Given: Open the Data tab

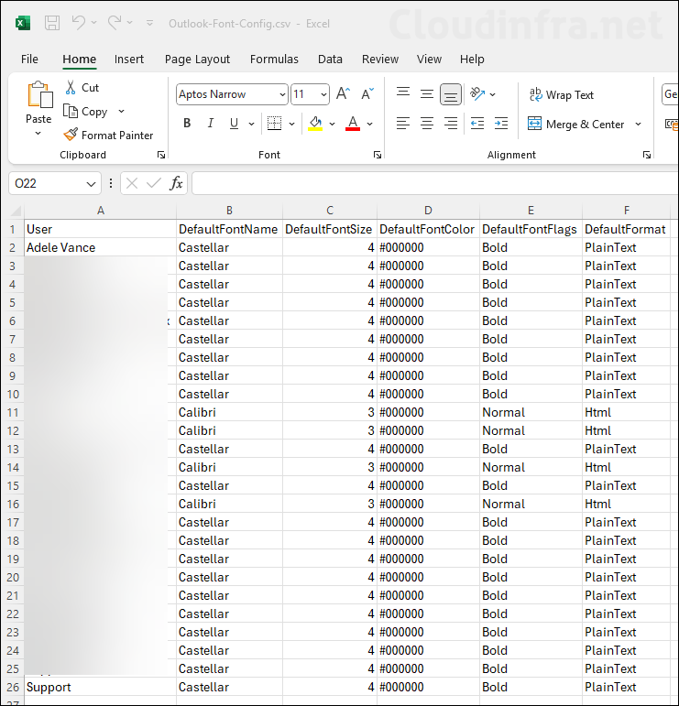Looking at the screenshot, I should (330, 59).
